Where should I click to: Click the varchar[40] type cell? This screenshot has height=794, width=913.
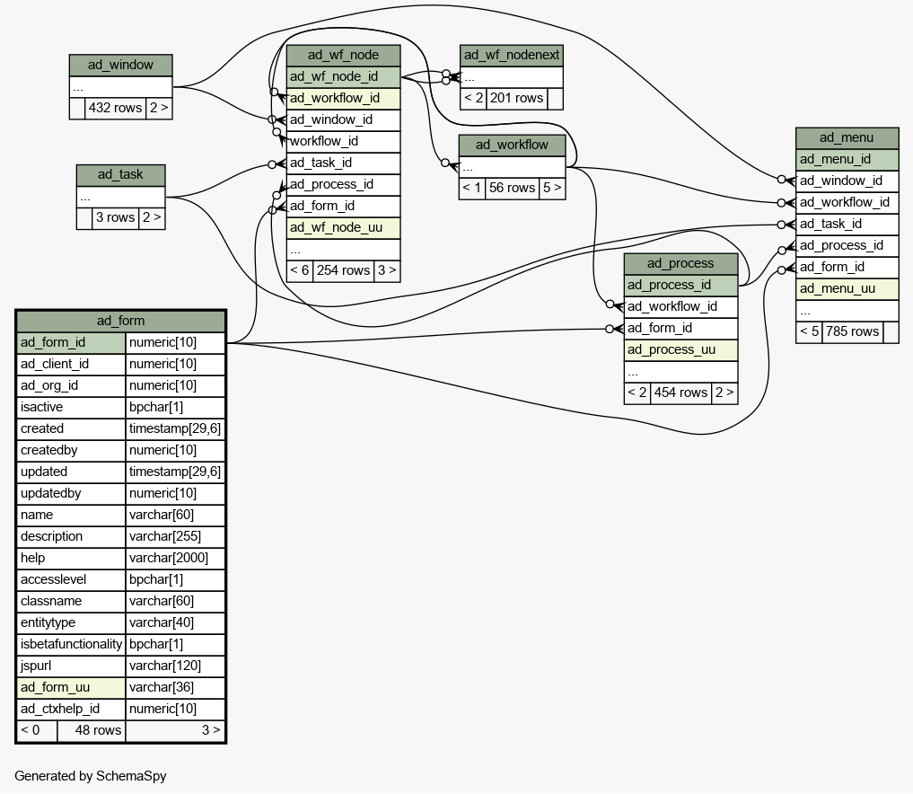coord(175,622)
